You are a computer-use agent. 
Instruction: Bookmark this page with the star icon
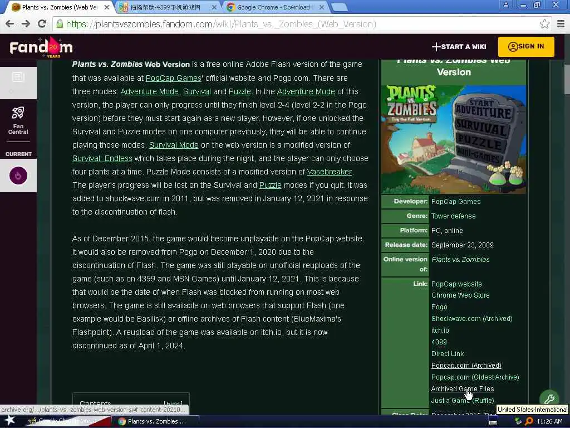tap(544, 24)
